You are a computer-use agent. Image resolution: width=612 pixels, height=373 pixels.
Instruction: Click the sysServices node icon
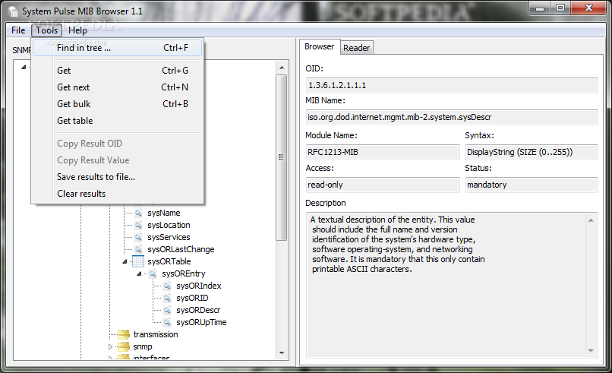click(138, 237)
